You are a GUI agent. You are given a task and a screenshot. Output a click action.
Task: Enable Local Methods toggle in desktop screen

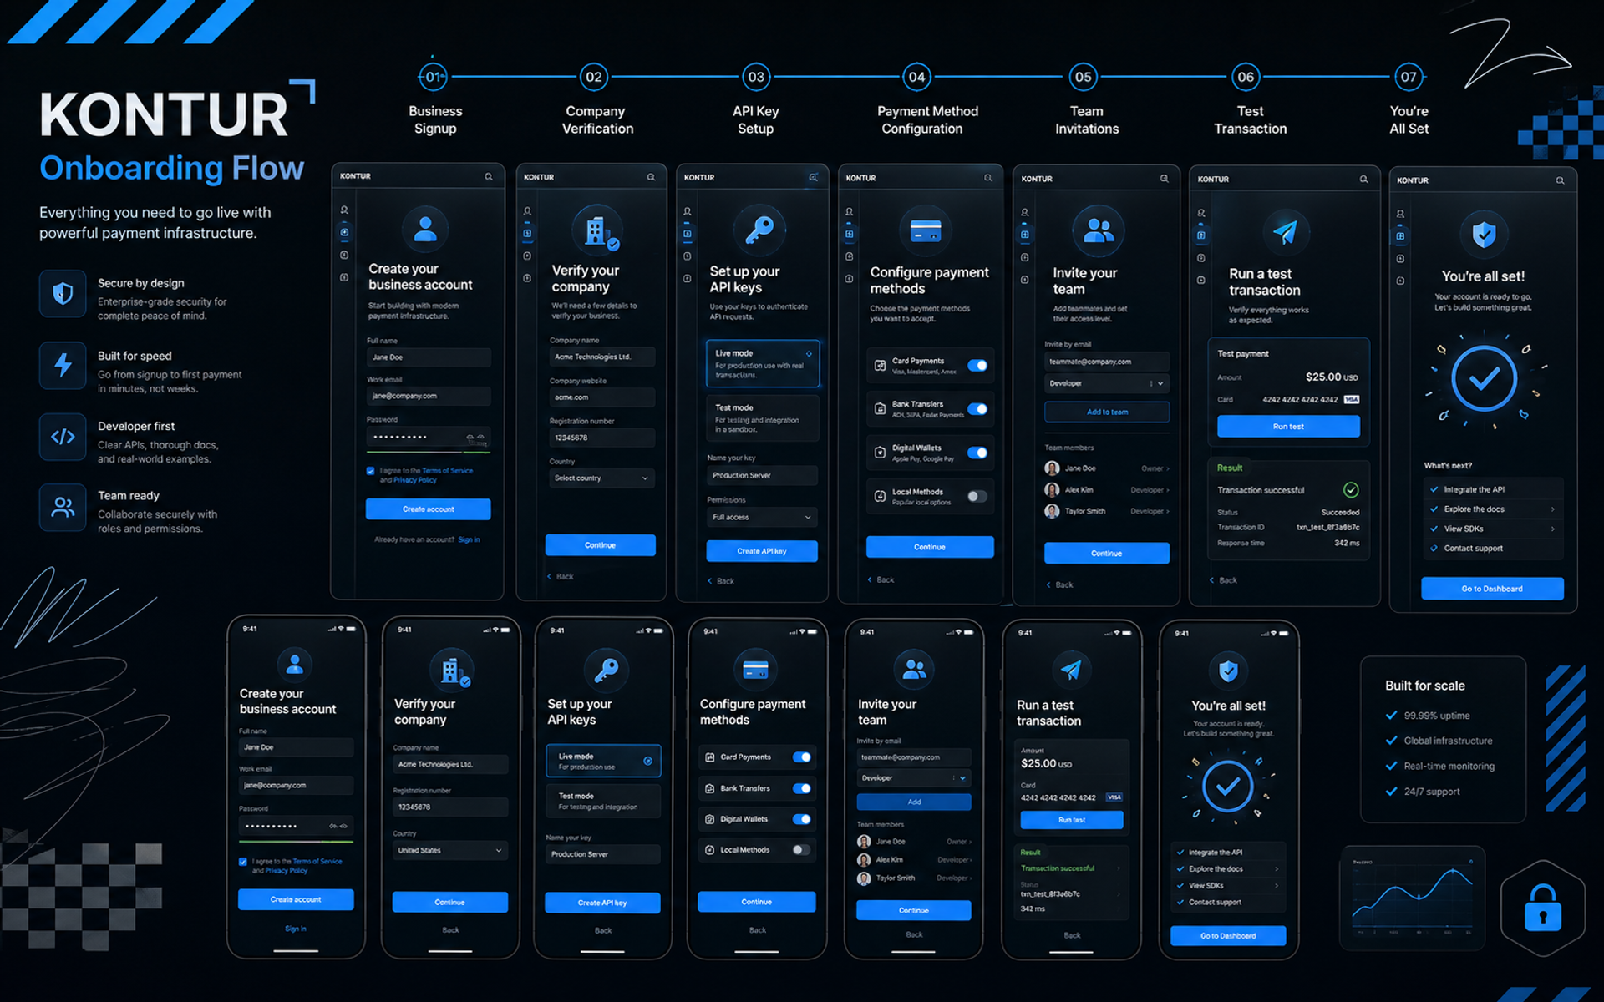point(977,496)
